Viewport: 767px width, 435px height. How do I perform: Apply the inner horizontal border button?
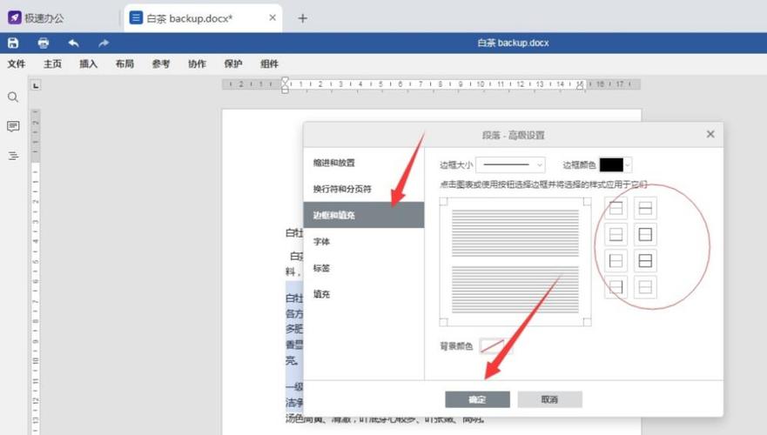645,208
